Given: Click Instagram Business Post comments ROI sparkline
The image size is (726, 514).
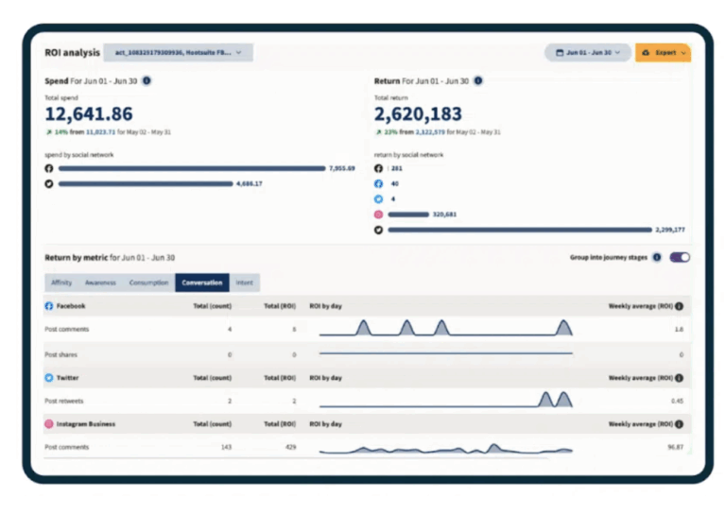Looking at the screenshot, I should tap(446, 448).
